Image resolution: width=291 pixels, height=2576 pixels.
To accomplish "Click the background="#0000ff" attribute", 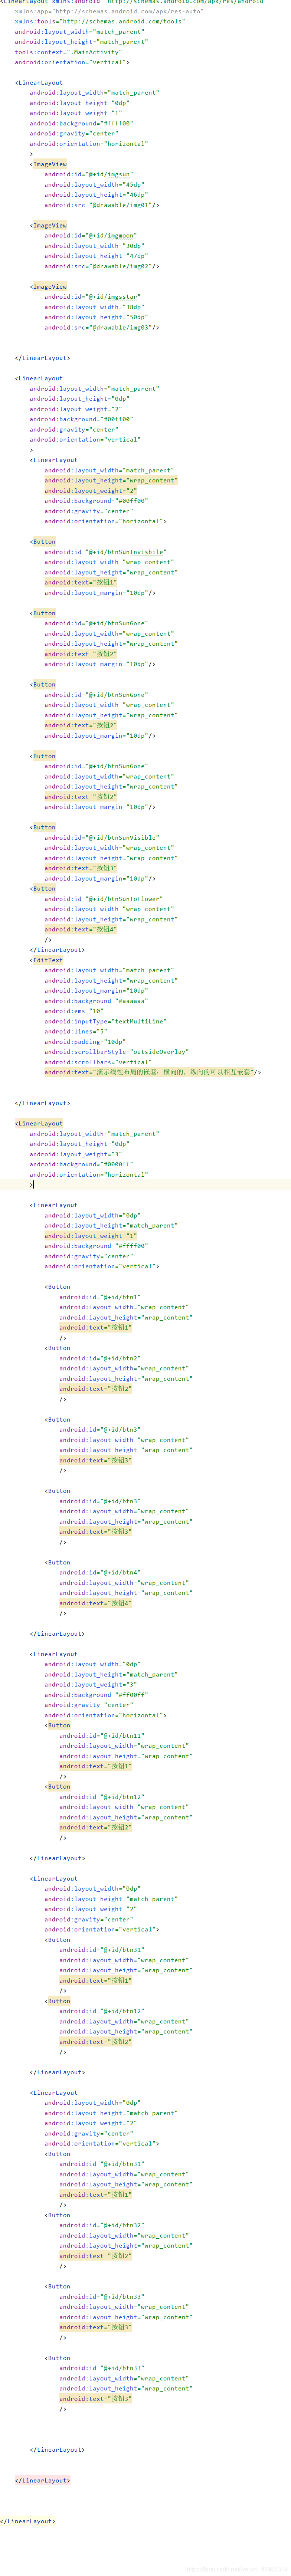I will [x=81, y=1164].
